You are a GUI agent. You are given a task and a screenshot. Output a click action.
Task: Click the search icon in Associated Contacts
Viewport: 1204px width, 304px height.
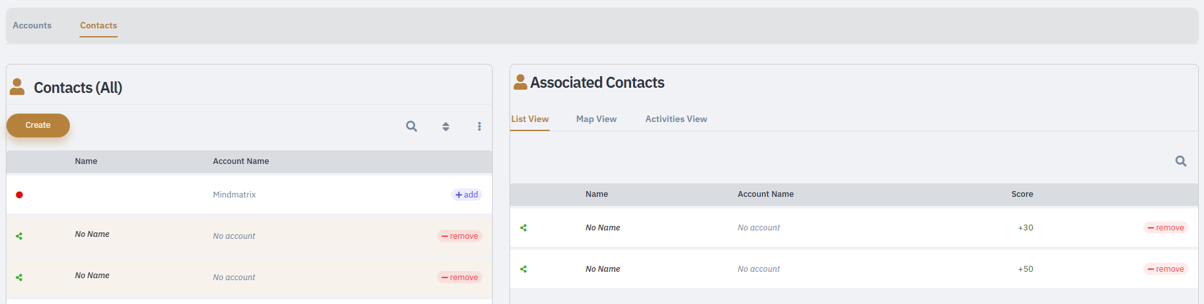(1181, 161)
